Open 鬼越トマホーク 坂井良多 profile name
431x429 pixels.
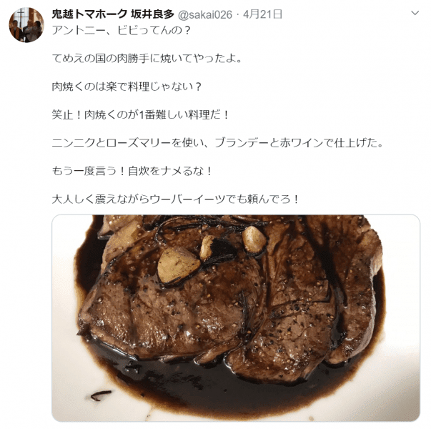click(x=113, y=14)
